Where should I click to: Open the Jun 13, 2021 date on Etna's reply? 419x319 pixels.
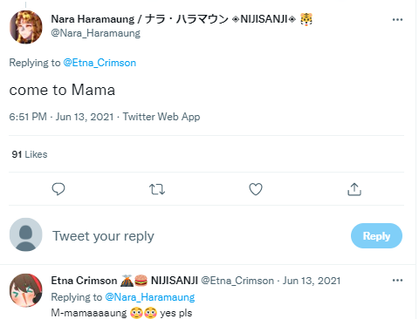312,281
